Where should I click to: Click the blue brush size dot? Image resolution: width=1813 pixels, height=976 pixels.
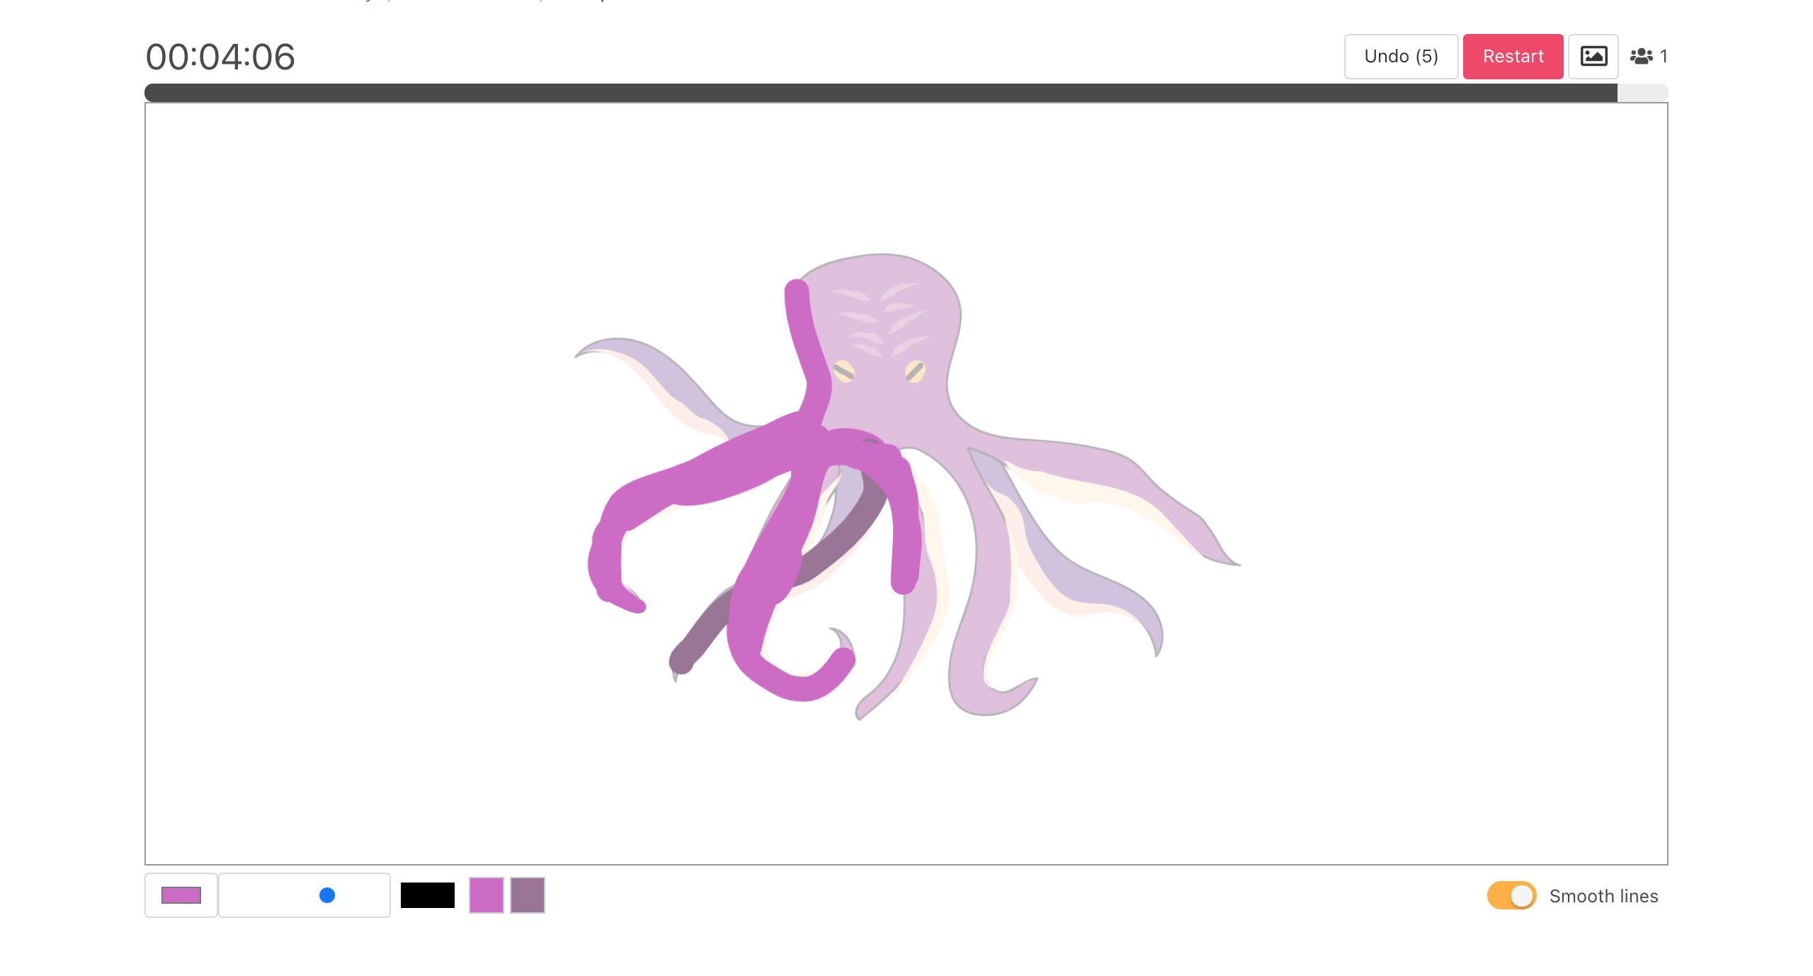[326, 895]
